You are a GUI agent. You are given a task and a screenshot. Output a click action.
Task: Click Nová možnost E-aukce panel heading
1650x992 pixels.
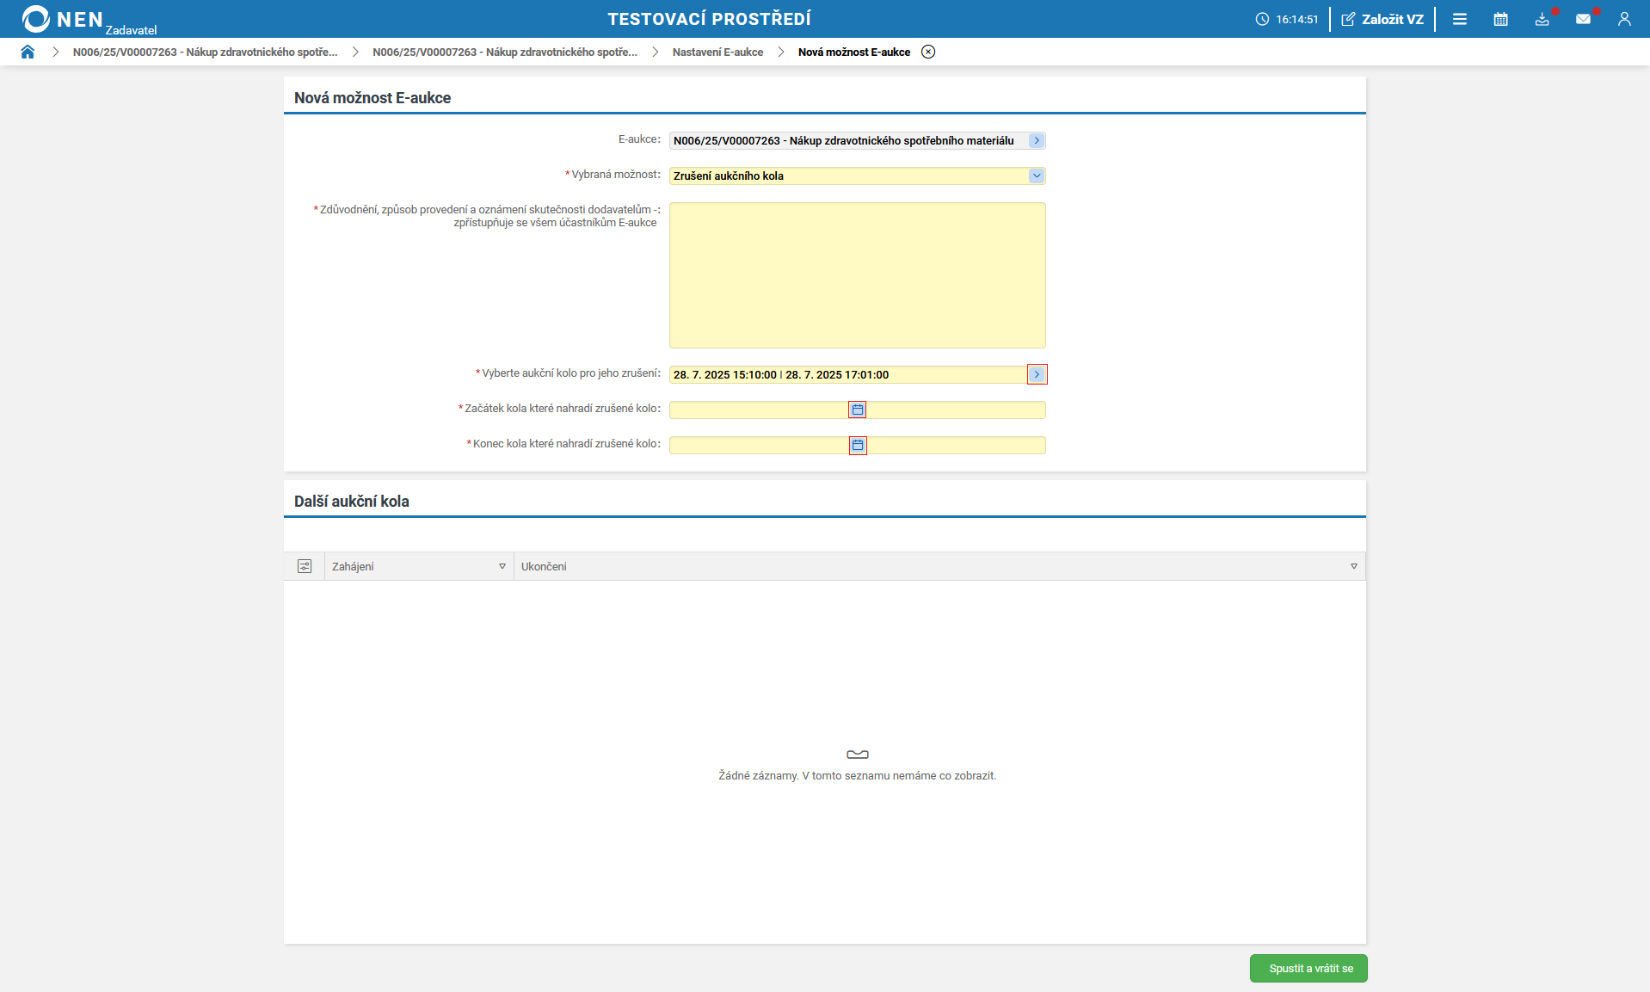pos(372,98)
